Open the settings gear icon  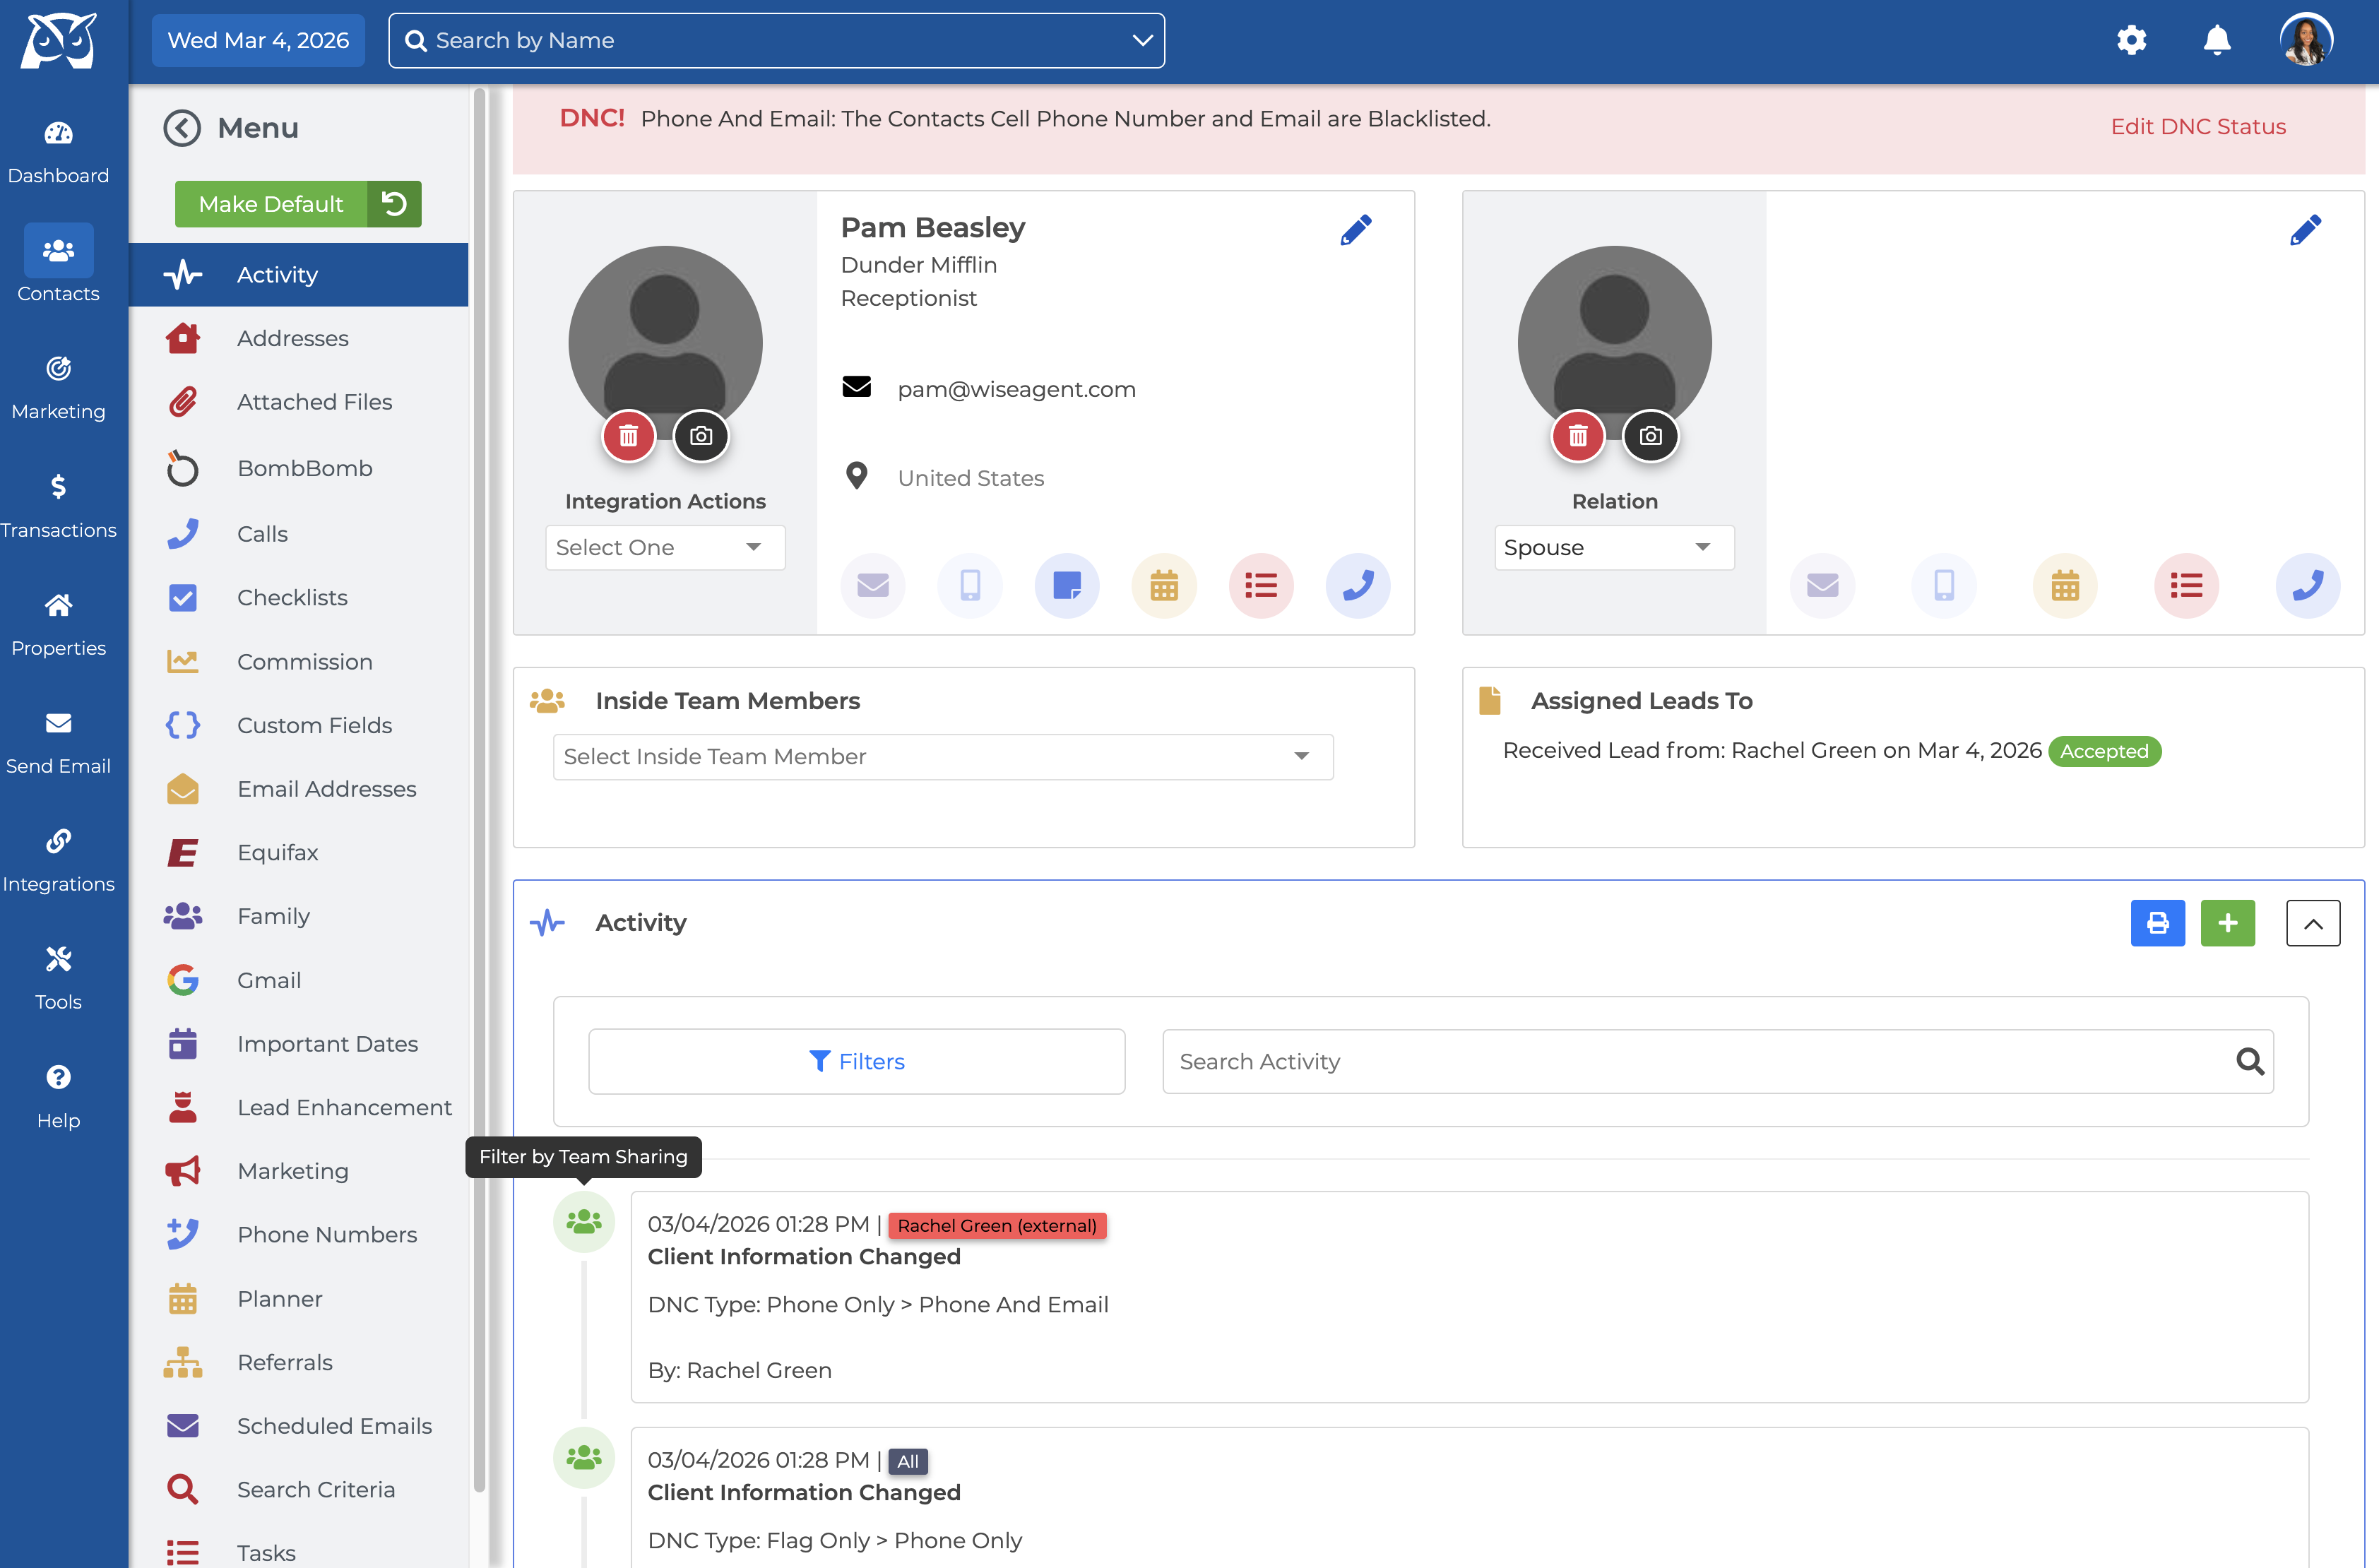coord(2131,40)
